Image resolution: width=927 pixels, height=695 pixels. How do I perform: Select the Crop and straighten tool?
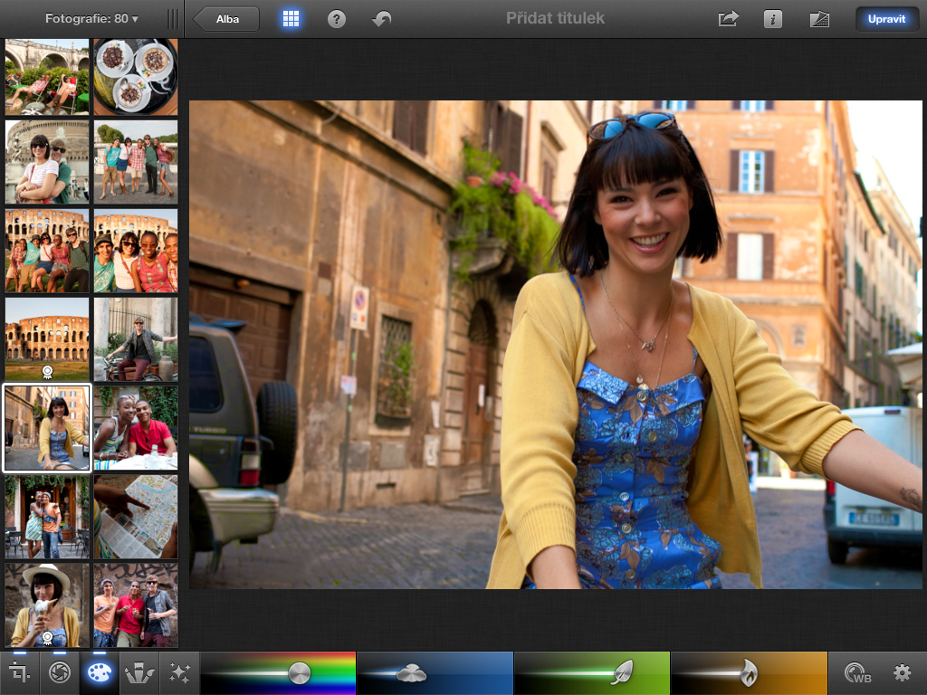(x=19, y=673)
